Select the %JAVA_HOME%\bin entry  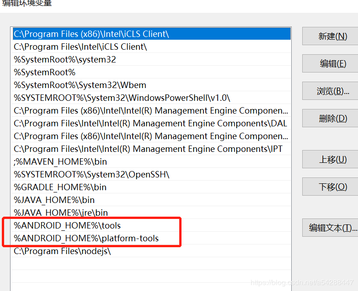coord(151,200)
